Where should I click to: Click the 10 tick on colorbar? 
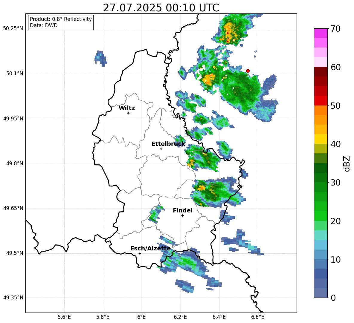[x=335, y=259]
